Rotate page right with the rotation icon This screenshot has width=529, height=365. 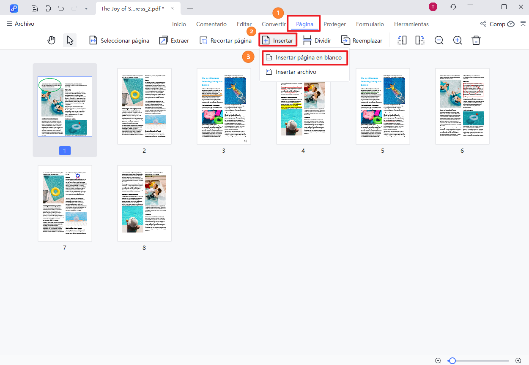pyautogui.click(x=419, y=40)
